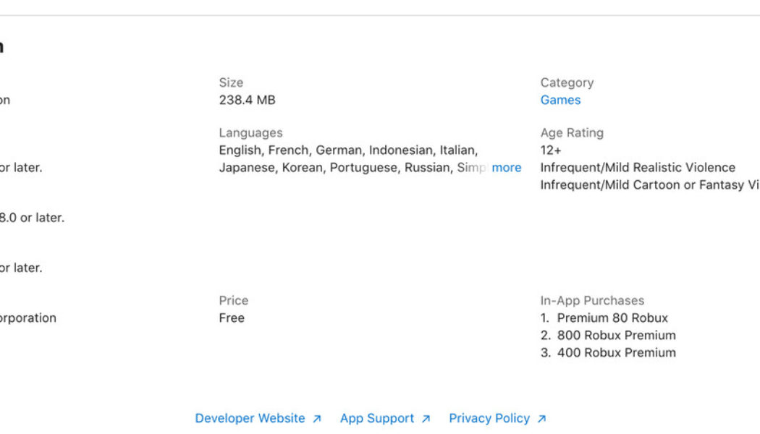Screen dimensions: 760x434
Task: Click the external-link arrow beside Privacy Policy
Action: (541, 418)
